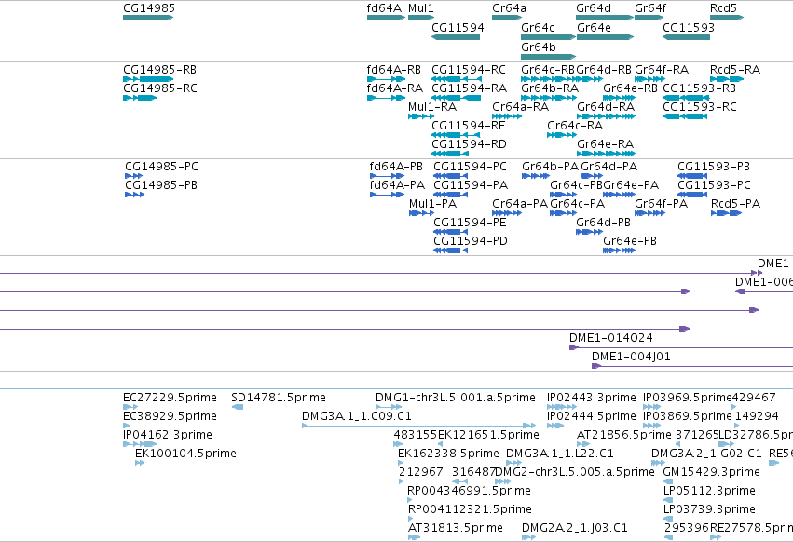Select EST EK100104.5prime
This screenshot has height=542, width=793.
[140, 463]
